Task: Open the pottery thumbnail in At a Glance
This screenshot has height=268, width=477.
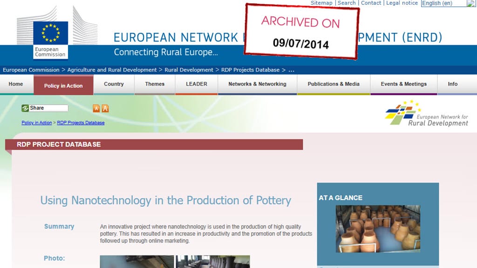Action: pyautogui.click(x=378, y=229)
